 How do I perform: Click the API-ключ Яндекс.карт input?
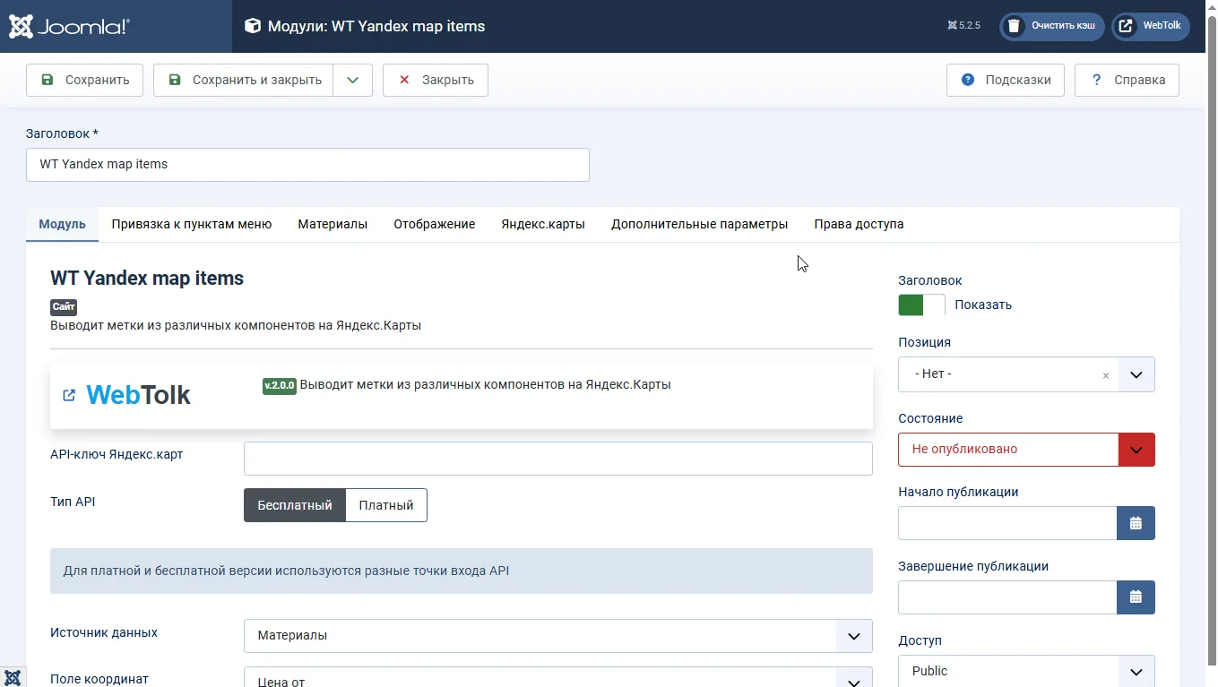click(x=558, y=459)
